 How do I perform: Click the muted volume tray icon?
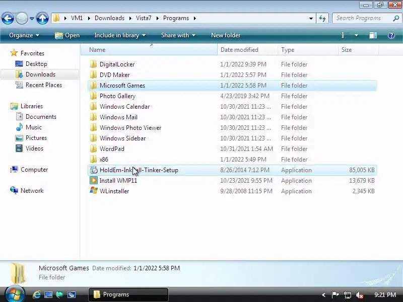click(x=360, y=295)
